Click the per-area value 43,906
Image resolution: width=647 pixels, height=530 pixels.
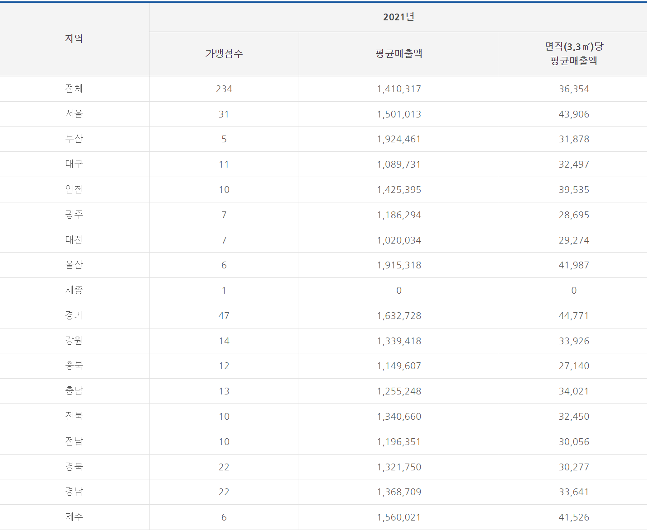[x=574, y=114]
